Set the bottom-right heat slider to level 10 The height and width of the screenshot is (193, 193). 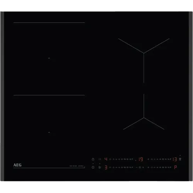(163, 168)
